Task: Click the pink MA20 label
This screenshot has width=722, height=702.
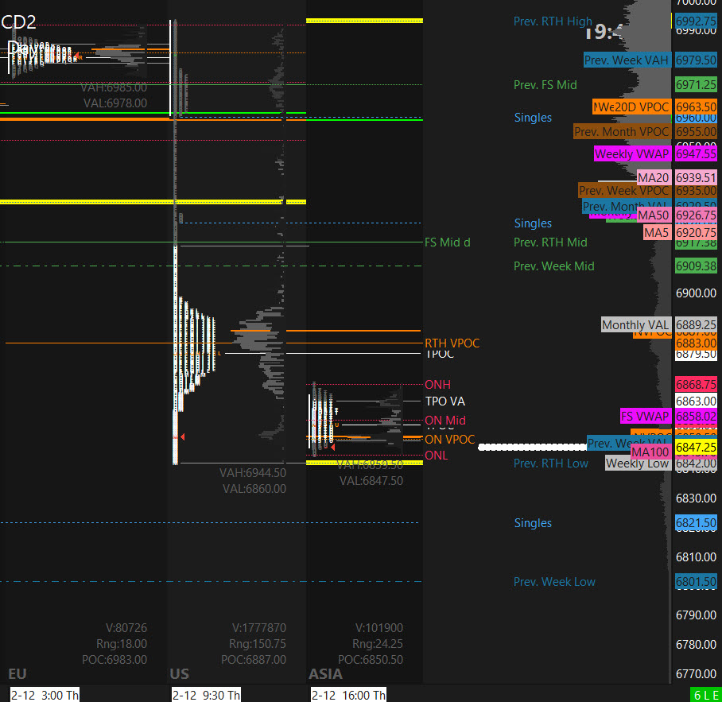Action: 654,177
